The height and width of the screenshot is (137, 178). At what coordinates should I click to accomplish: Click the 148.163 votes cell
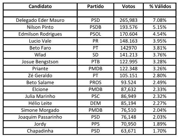pos(129,41)
